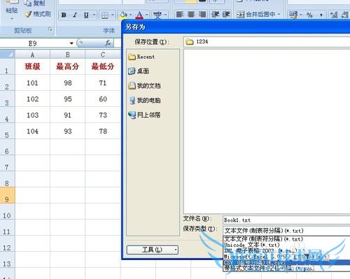Choose XML 电子表格 2003 option
Image resolution: width=350 pixels, height=279 pixels.
click(287, 251)
